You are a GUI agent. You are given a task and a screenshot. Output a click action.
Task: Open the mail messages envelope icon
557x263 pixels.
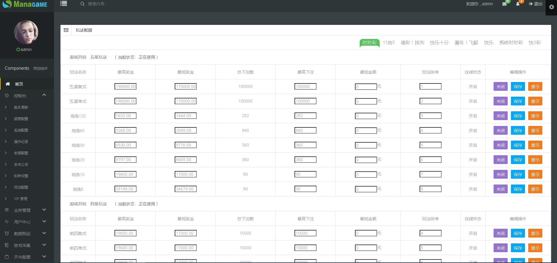coord(504,4)
